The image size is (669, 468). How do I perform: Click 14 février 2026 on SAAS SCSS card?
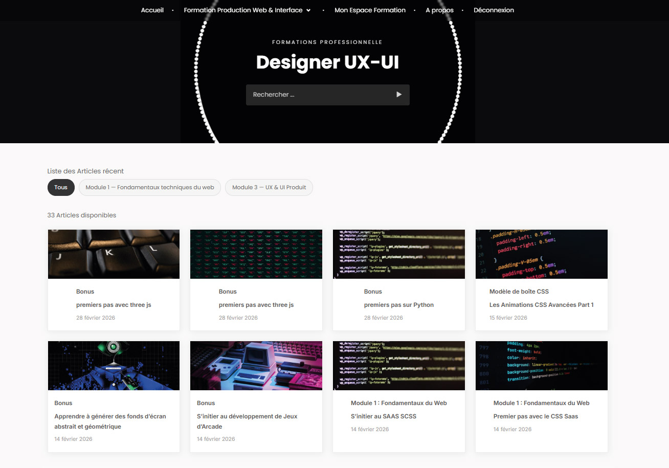[370, 429]
